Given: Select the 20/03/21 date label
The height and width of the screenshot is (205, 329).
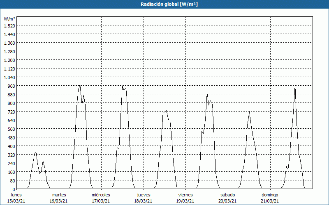Looking at the screenshot, I should [x=228, y=201].
